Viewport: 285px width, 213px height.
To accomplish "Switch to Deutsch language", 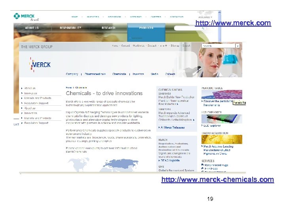I will point(152,46).
